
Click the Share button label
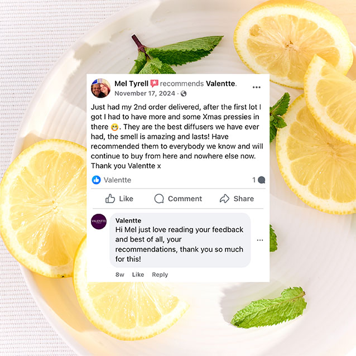click(x=244, y=199)
